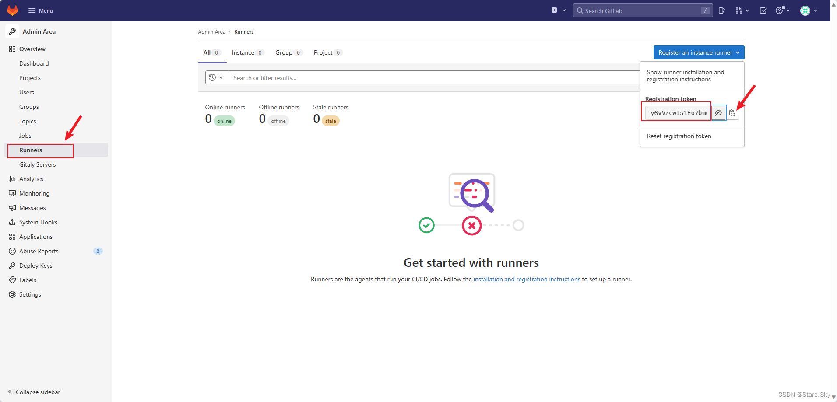Select the Project tab in runners view
This screenshot has width=837, height=402.
(323, 52)
